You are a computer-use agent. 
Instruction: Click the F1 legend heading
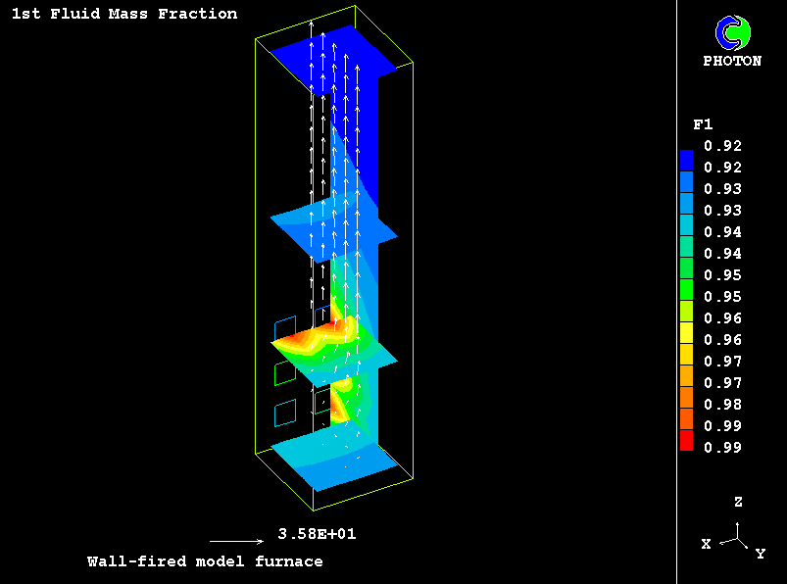point(702,124)
